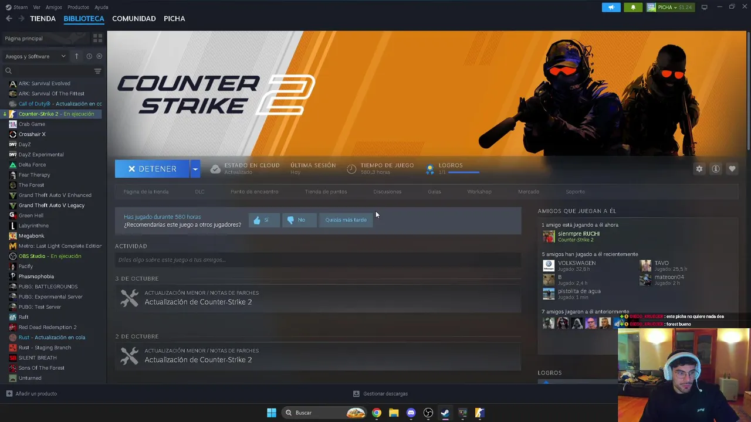Viewport: 751px width, 422px height.
Task: Open game info icon
Action: click(x=716, y=169)
